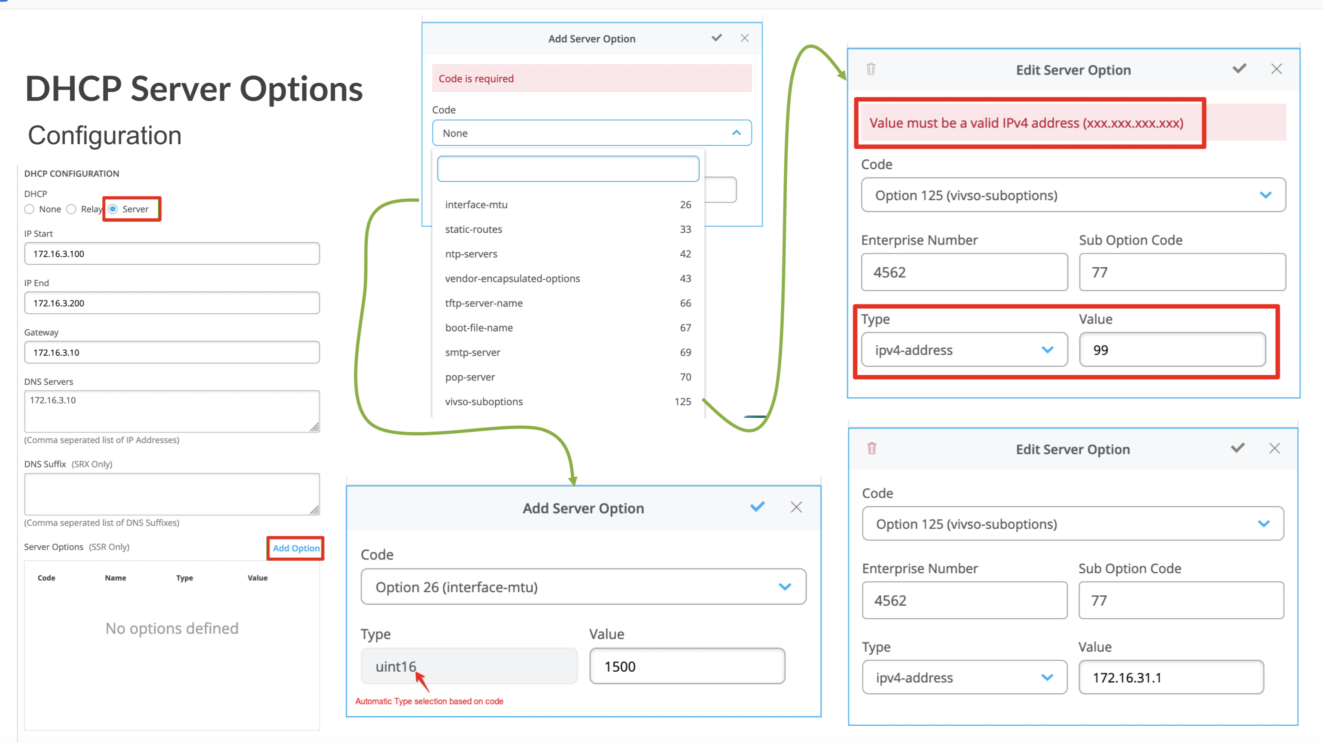Select the Server DHCP radio button
The image size is (1323, 742).
(113, 209)
